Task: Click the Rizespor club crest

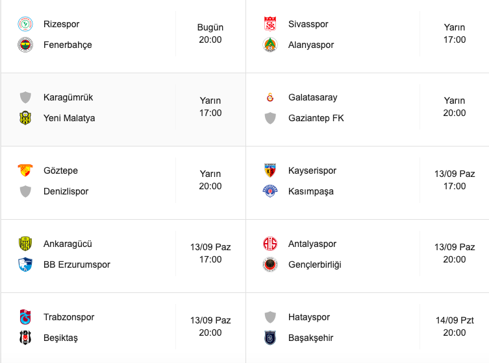Action: click(x=25, y=24)
